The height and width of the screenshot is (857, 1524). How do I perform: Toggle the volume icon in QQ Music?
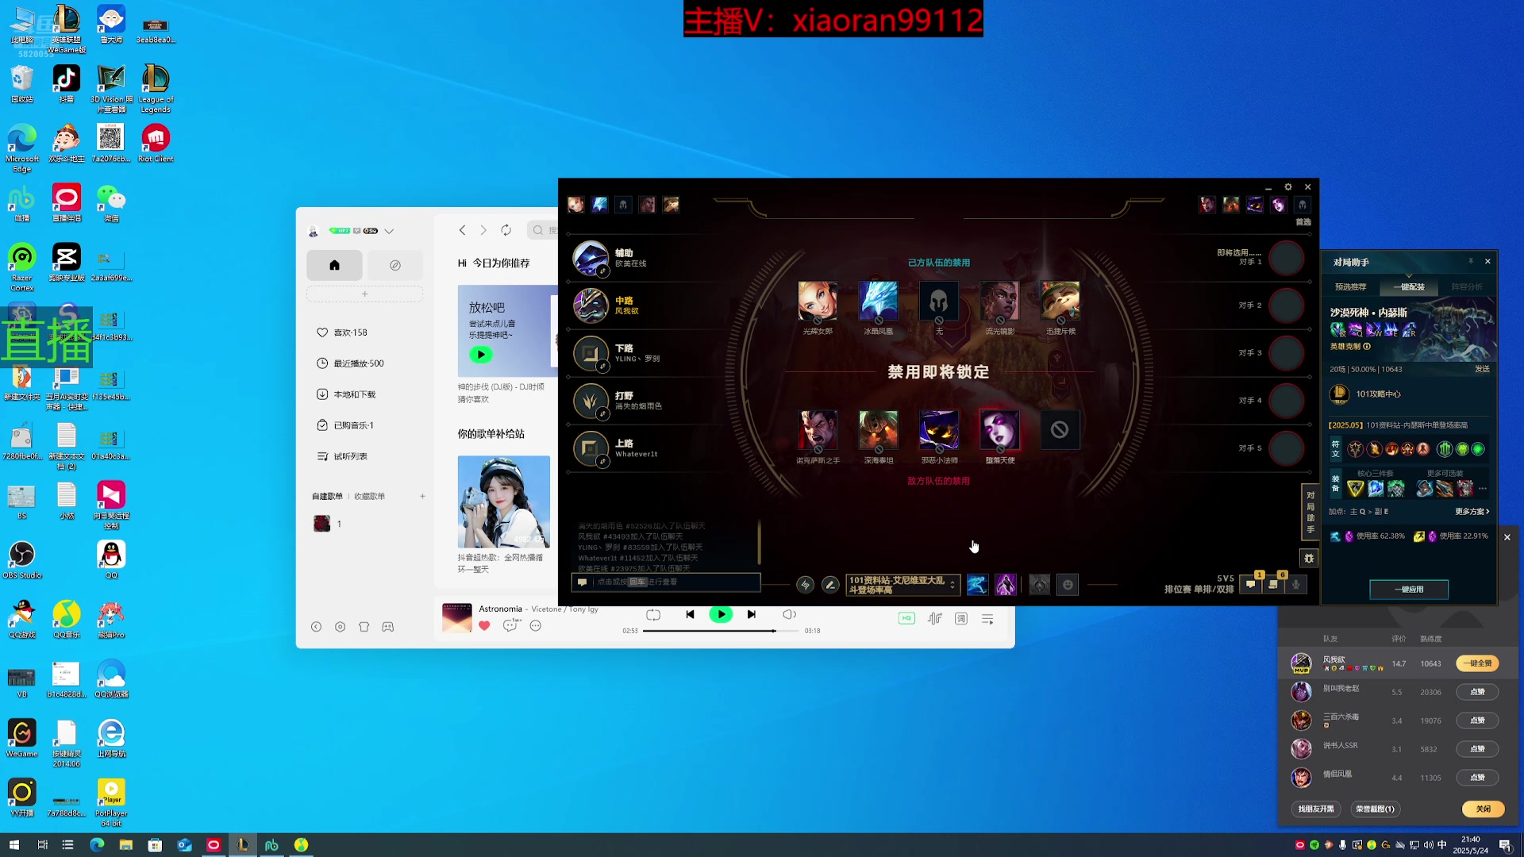coord(789,614)
